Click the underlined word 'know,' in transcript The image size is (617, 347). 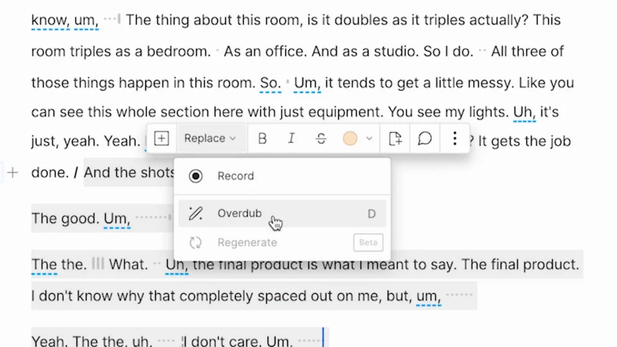pos(50,20)
